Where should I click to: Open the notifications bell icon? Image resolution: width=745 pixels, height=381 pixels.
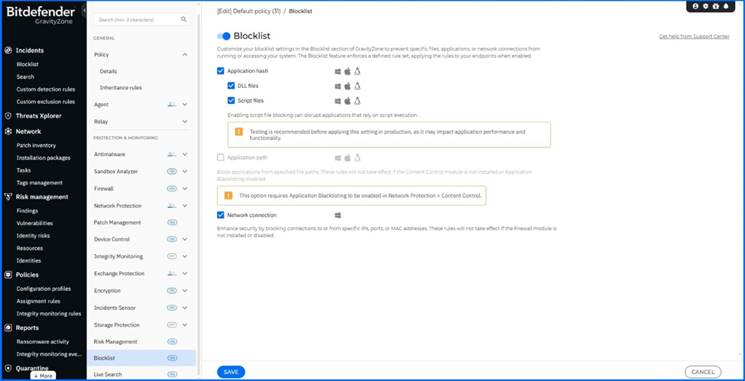(x=726, y=6)
